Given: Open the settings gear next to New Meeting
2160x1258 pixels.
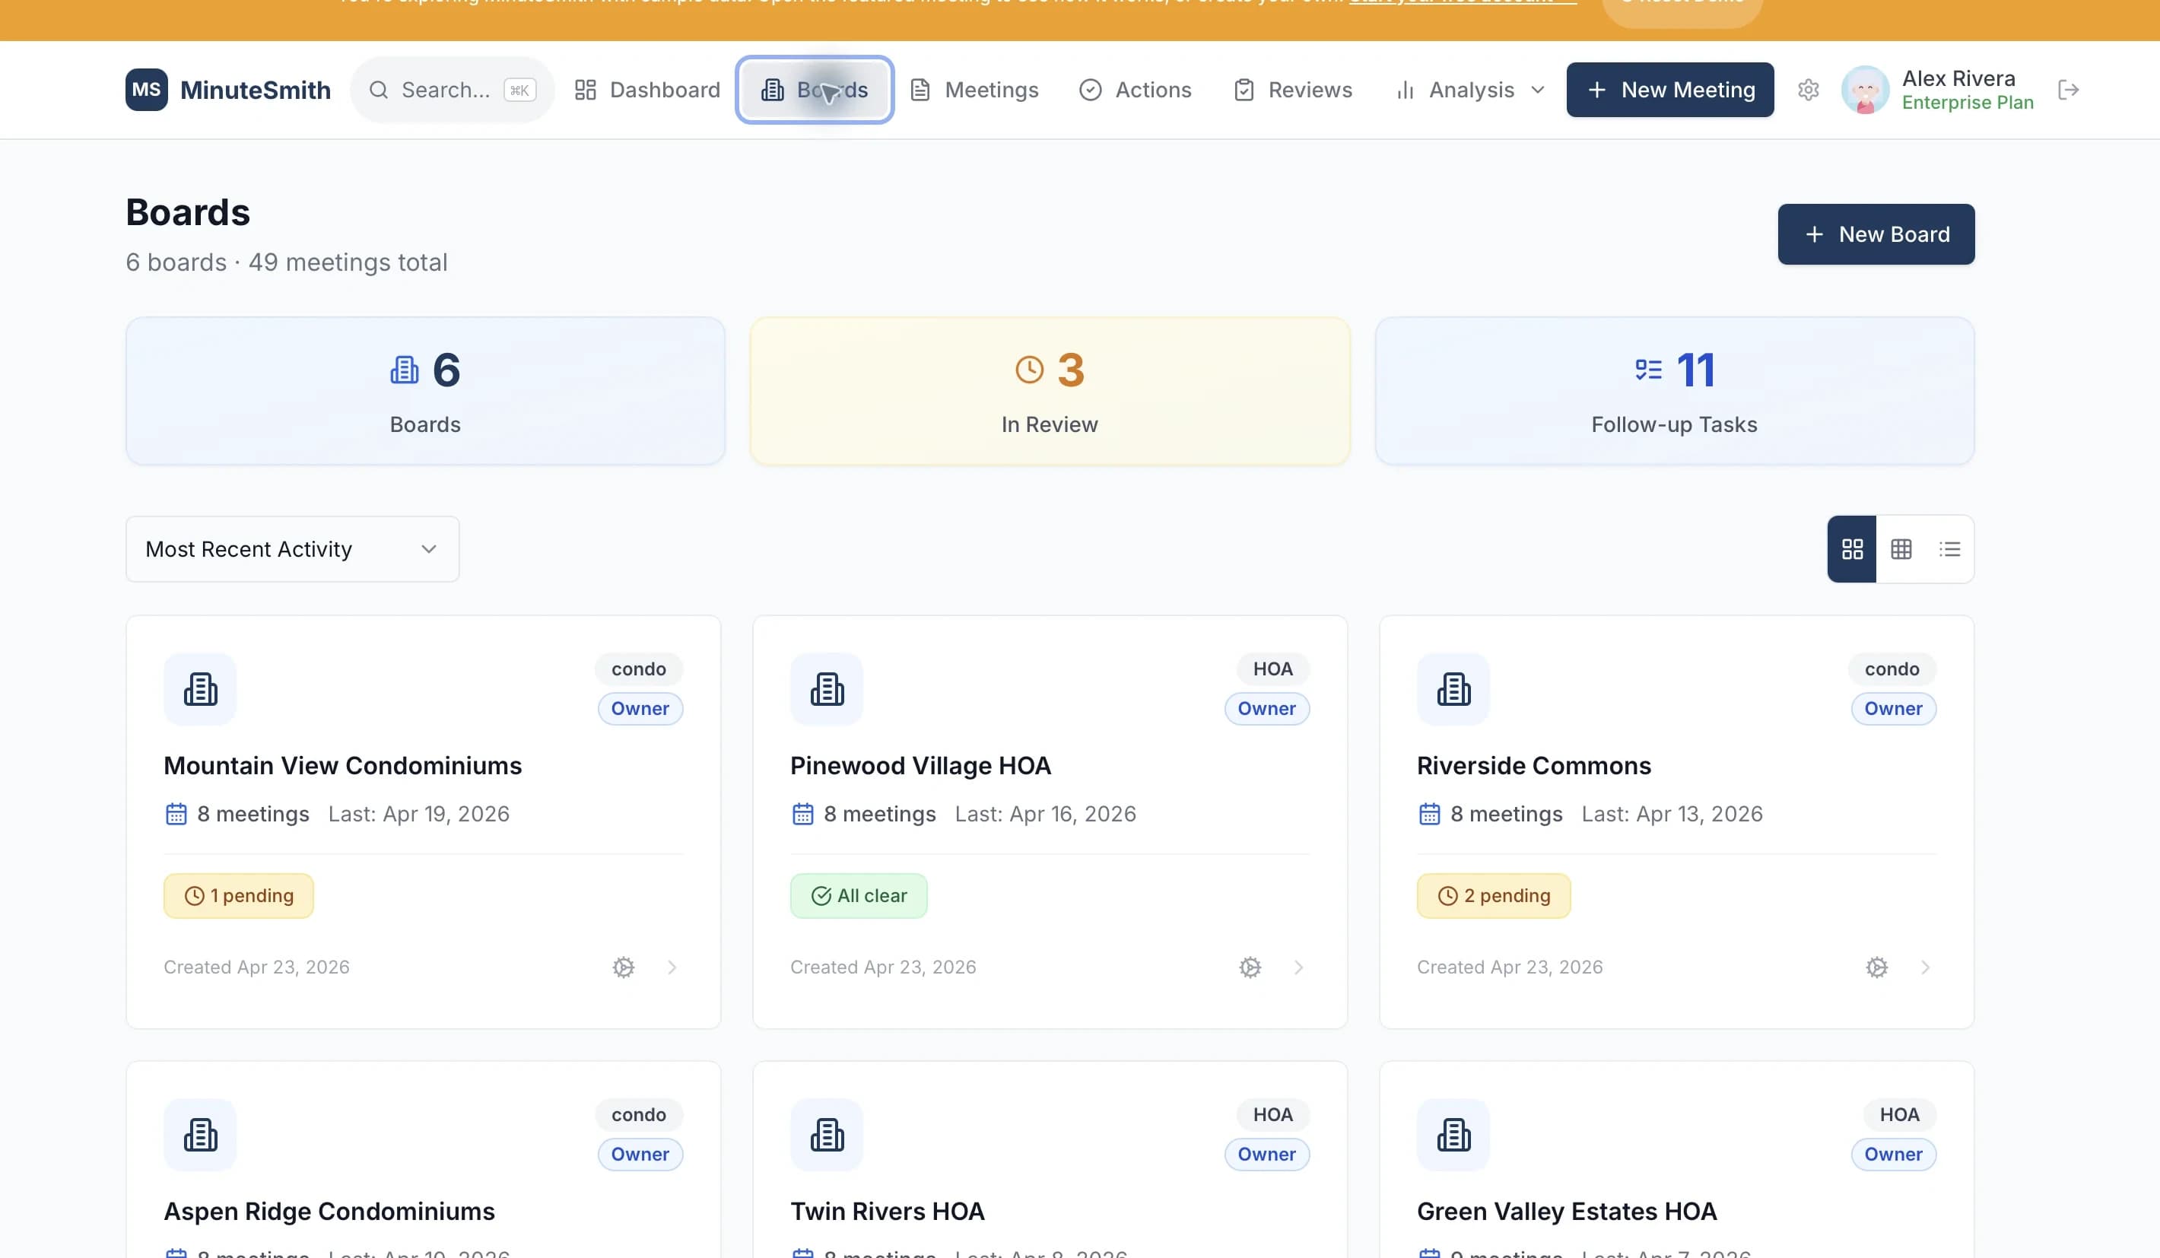Looking at the screenshot, I should pos(1808,90).
